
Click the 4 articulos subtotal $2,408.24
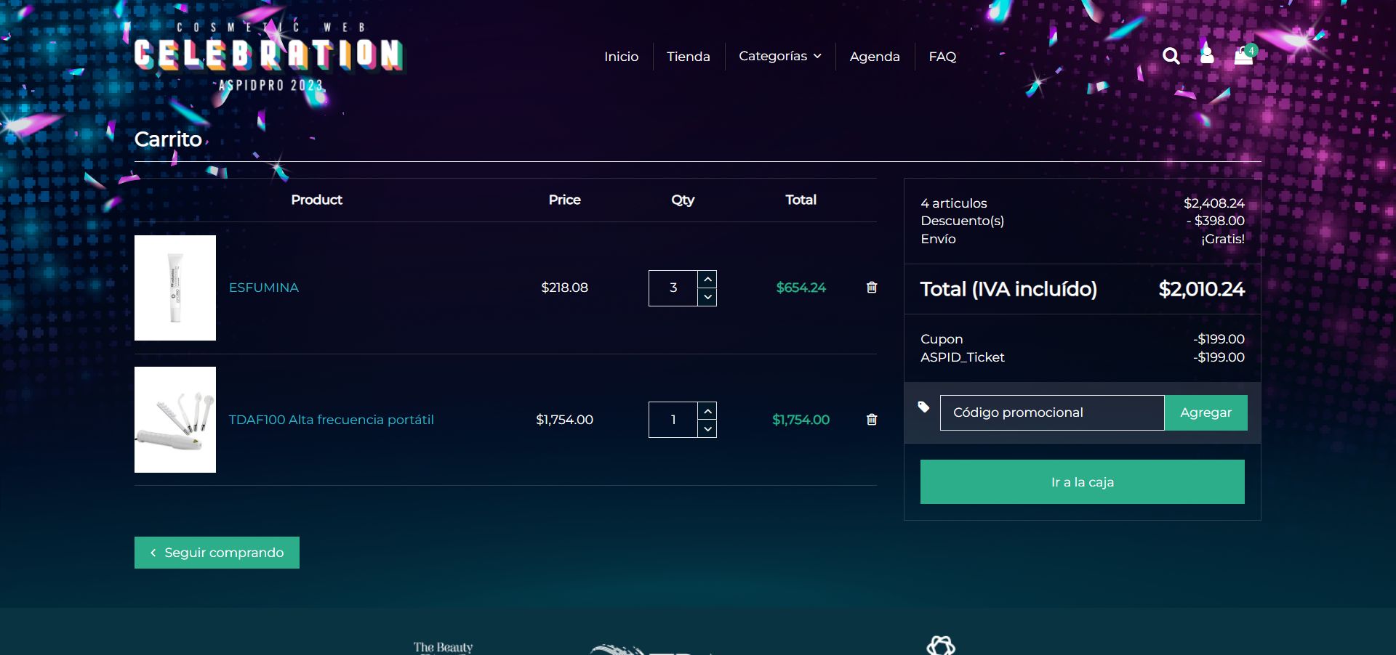pos(1214,203)
